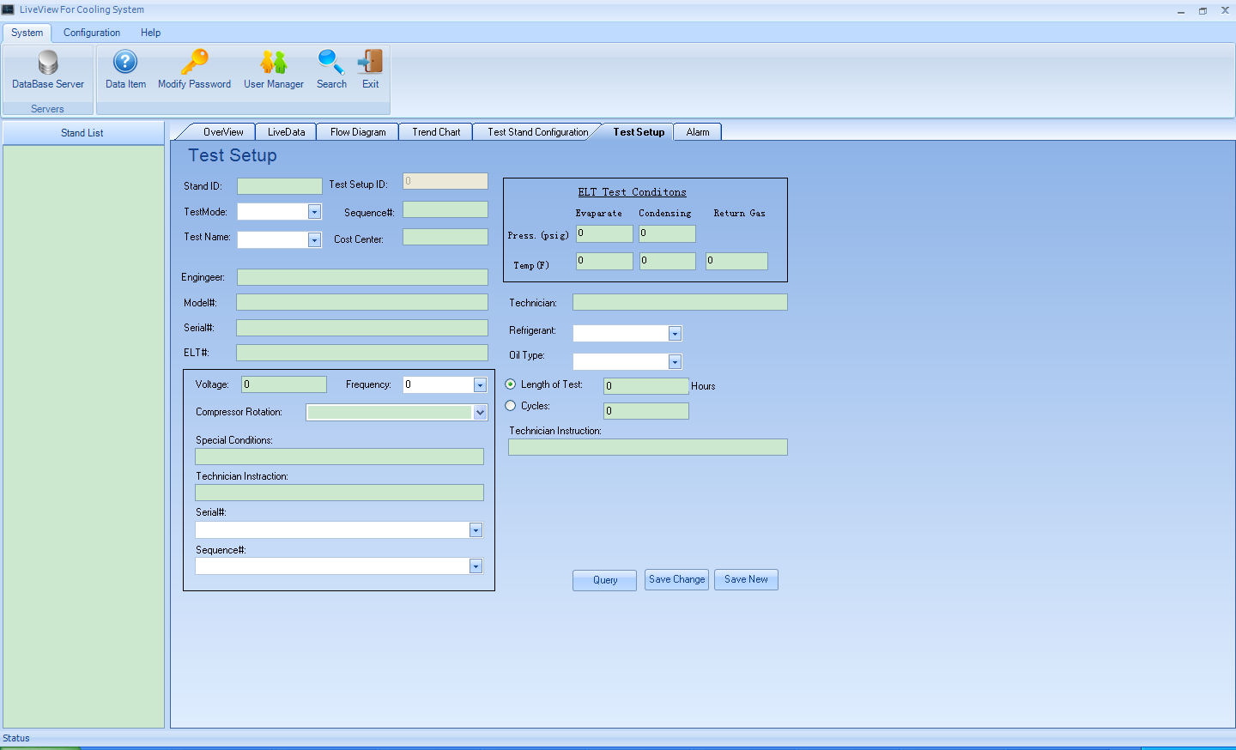Click right-side Technician Instruction field
Image resolution: width=1236 pixels, height=750 pixels.
(x=648, y=447)
